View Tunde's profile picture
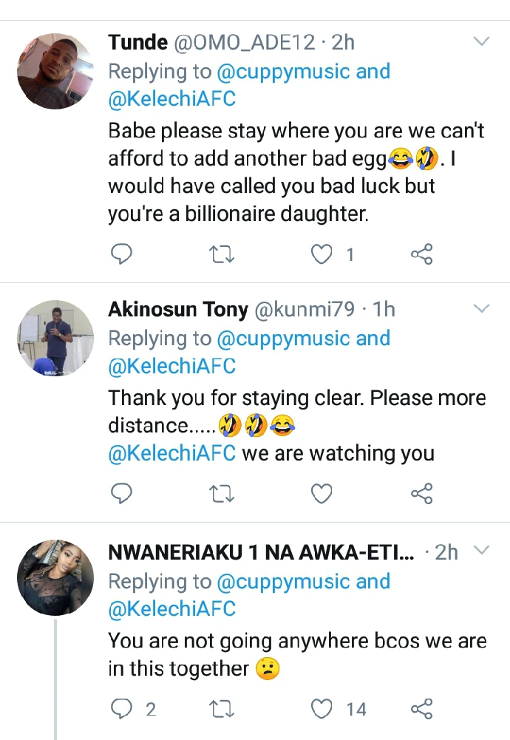This screenshot has height=740, width=510. click(x=55, y=71)
